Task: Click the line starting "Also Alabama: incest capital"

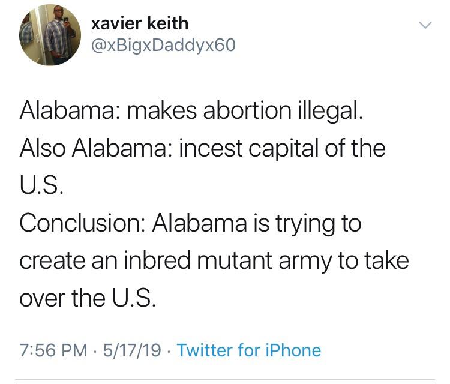Action: [x=202, y=149]
